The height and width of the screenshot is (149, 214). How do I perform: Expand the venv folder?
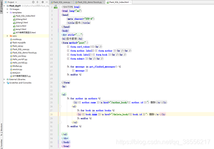[7, 36]
